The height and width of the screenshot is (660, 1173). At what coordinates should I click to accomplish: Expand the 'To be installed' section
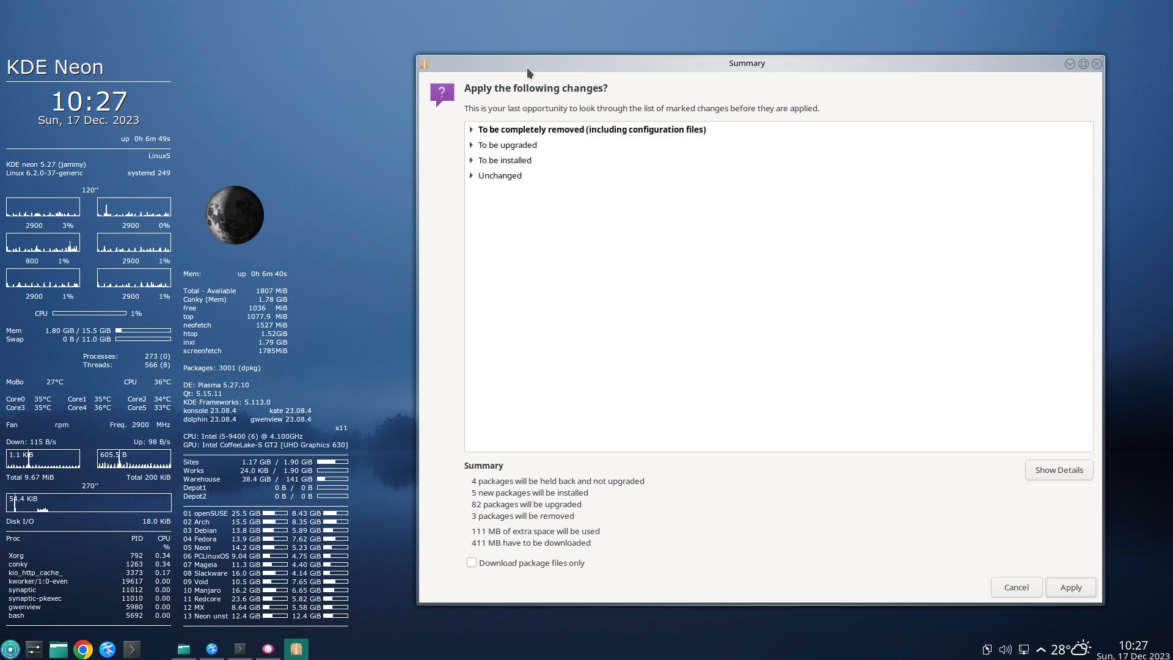coord(471,160)
